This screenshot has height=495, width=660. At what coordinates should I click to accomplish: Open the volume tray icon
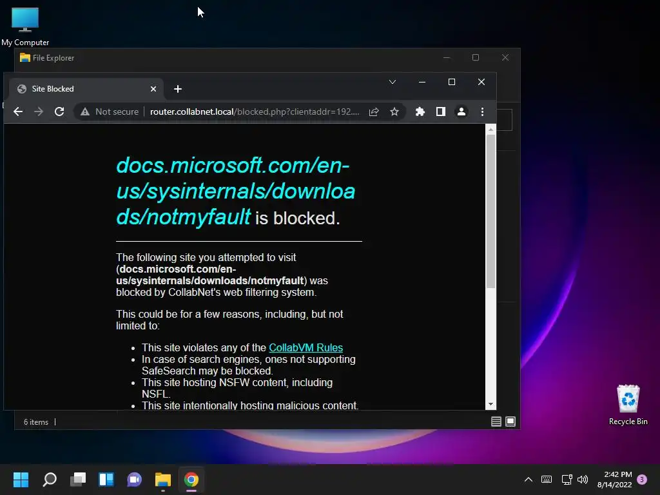pos(583,480)
